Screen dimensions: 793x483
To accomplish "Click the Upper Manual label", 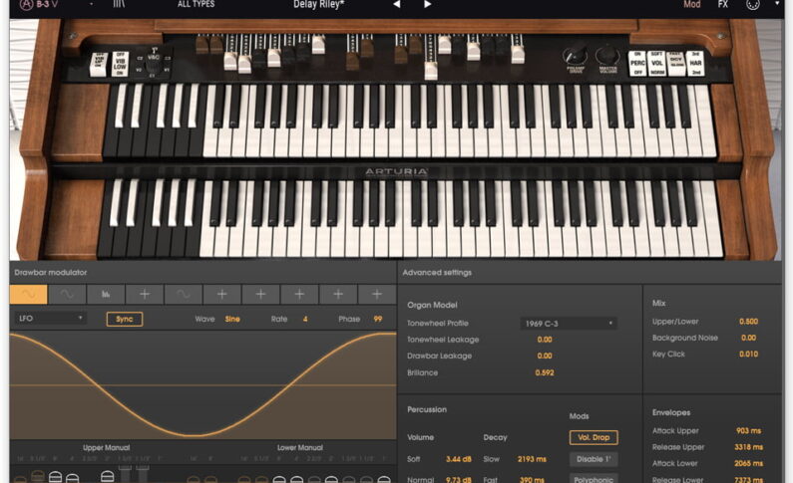I will click(x=106, y=448).
